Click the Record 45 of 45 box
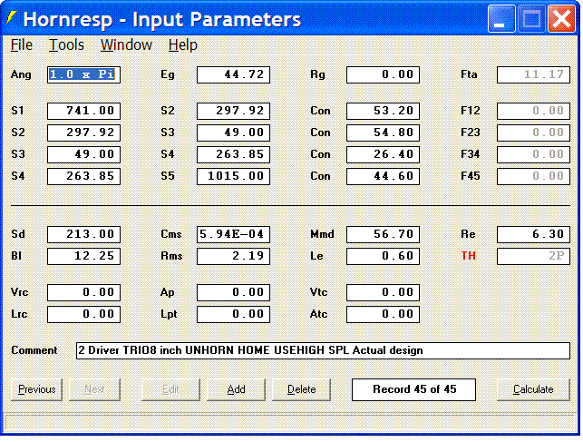The height and width of the screenshot is (442, 583). [x=413, y=389]
